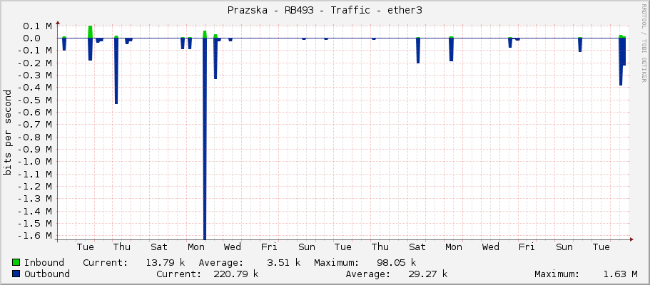Click the blue outbound spike reaching -0.5 M near Thu
650x285 pixels.
click(x=116, y=71)
